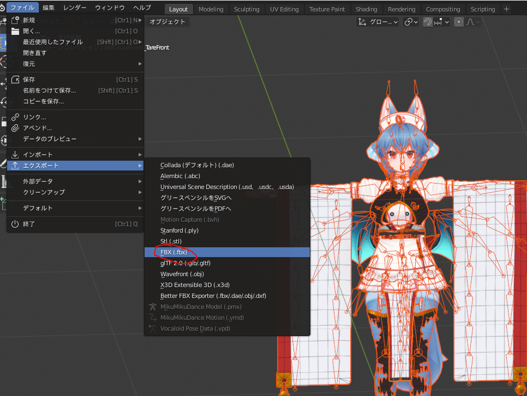Screen dimensions: 527x396
Task: Click the Link chain icon
Action: point(15,117)
